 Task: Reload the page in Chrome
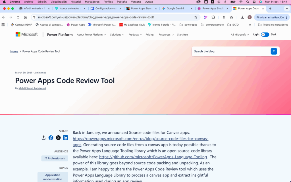[x=18, y=17]
